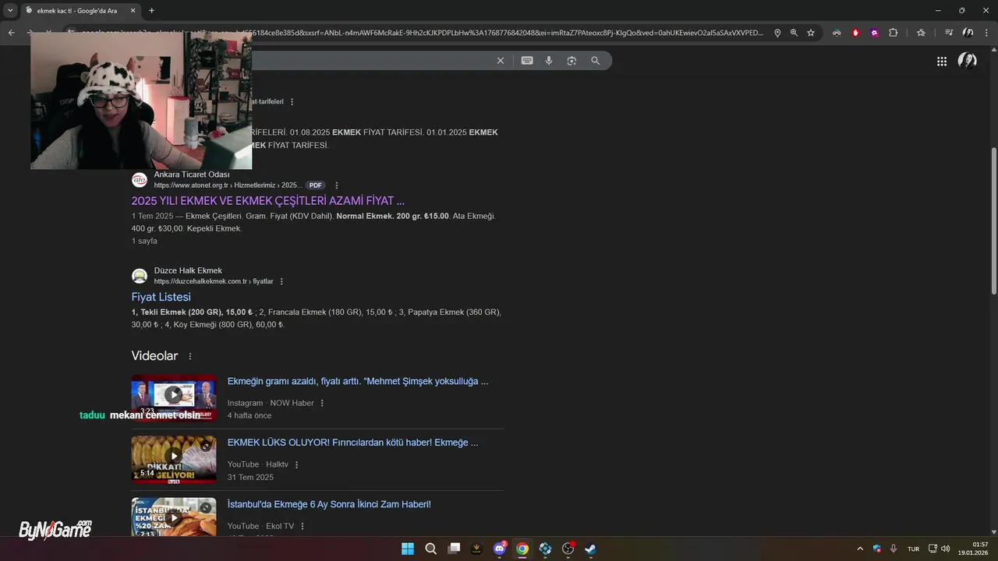Play the Ekol TV İstanbul ekmek video thumbnail
This screenshot has width=998, height=561.
pyautogui.click(x=174, y=517)
